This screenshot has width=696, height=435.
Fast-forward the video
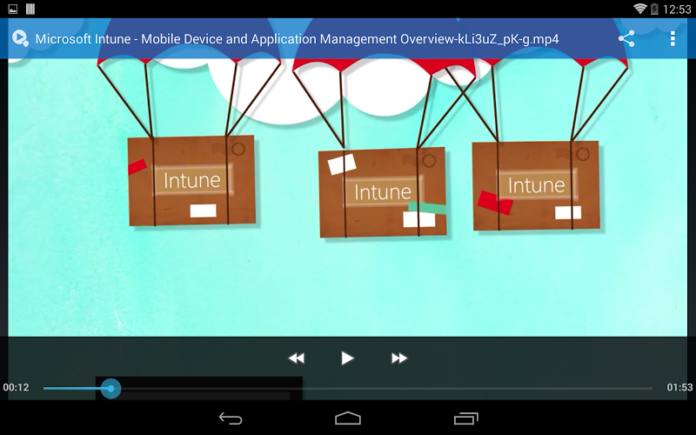point(399,358)
